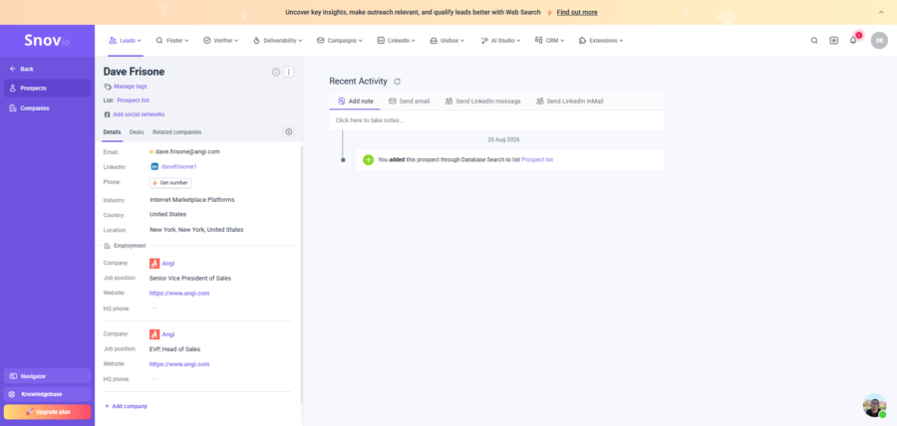Refresh Recent Activity with the reload icon
Image resolution: width=897 pixels, height=426 pixels.
click(398, 82)
